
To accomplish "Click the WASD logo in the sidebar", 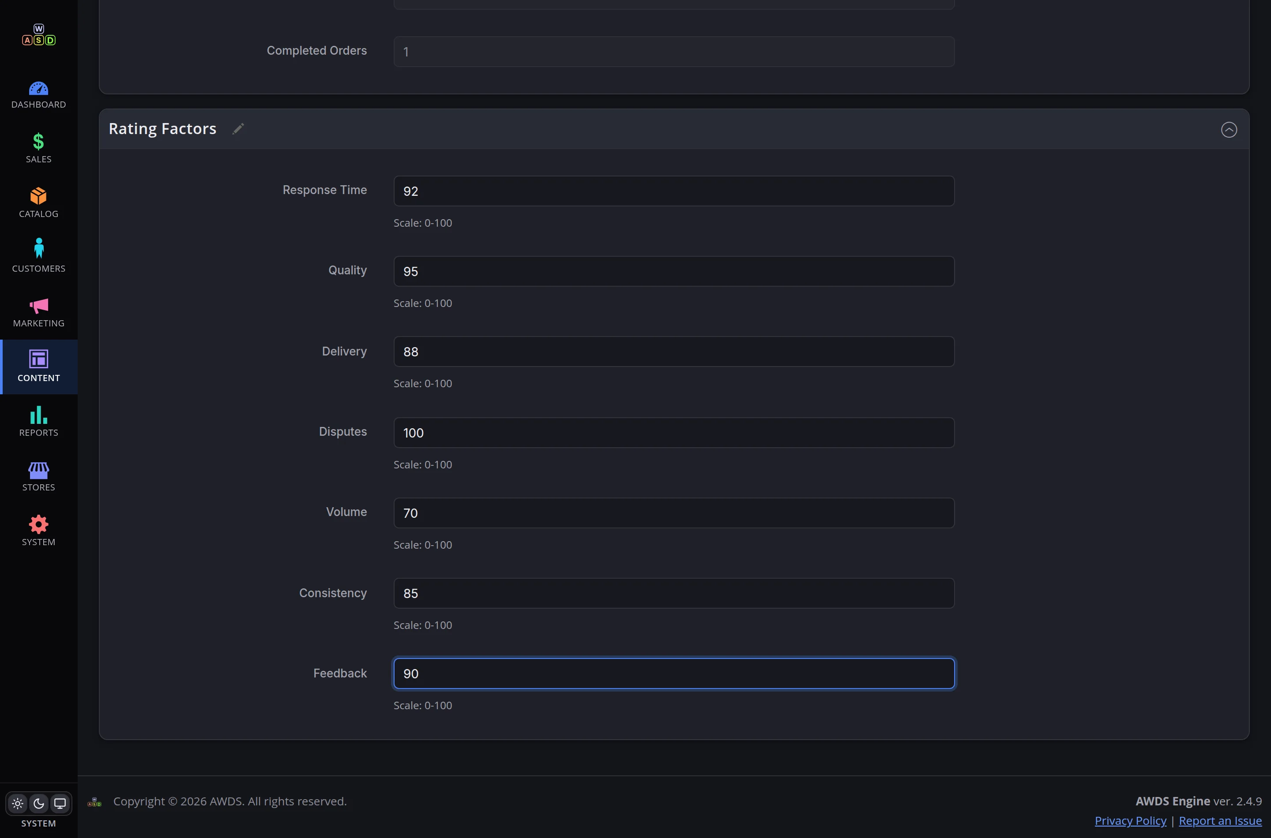I will pos(38,35).
